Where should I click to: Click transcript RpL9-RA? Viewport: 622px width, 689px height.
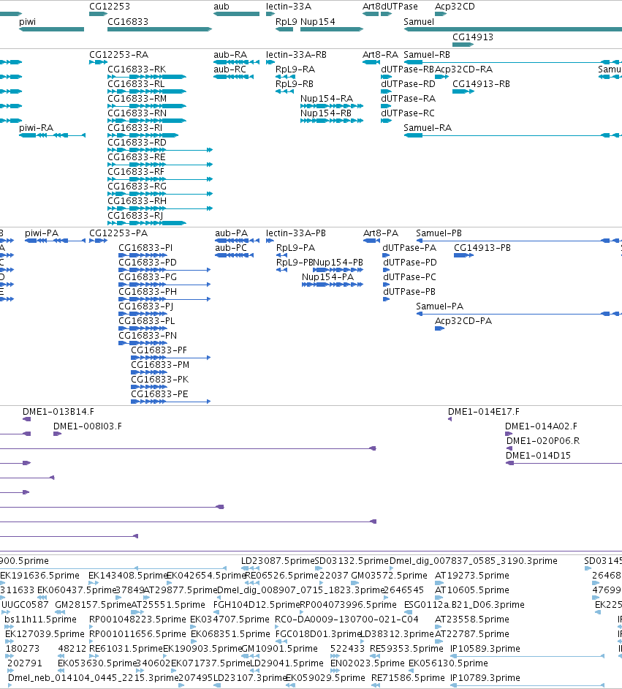point(295,69)
